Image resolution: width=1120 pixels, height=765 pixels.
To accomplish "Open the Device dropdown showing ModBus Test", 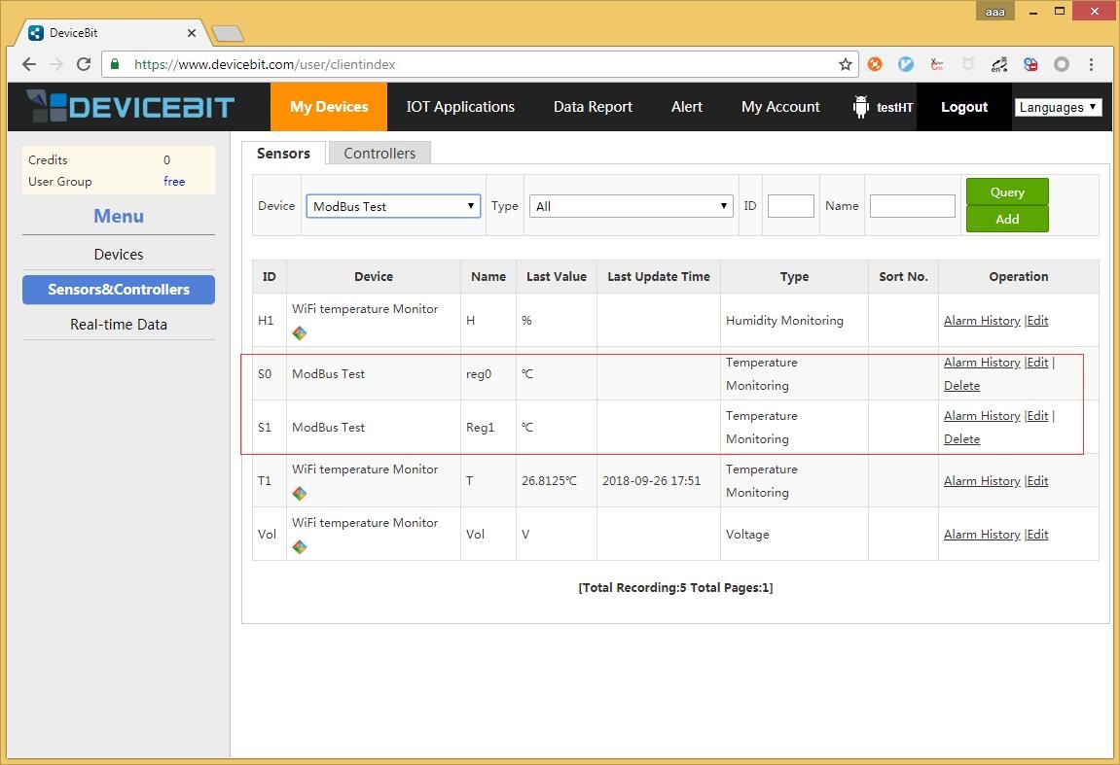I will coord(393,206).
